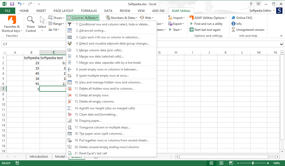285x166 pixels.
Task: Open the Range dropdown
Action: [x=56, y=24]
